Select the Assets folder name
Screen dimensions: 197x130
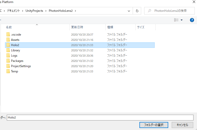pos(15,40)
